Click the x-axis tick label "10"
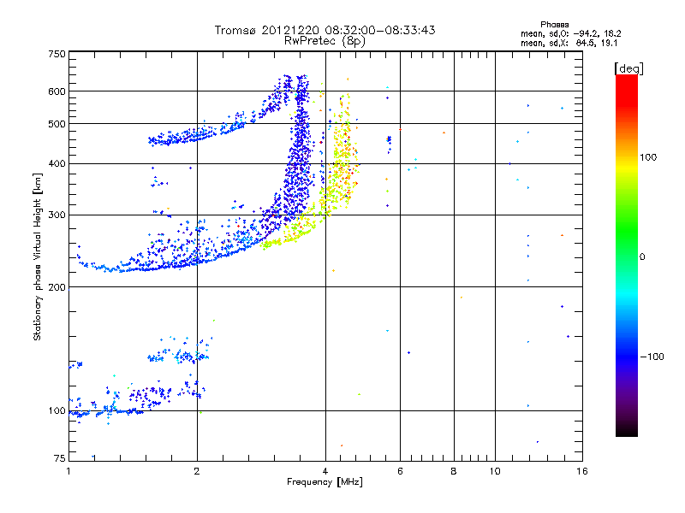The width and height of the screenshot is (685, 513). [495, 471]
